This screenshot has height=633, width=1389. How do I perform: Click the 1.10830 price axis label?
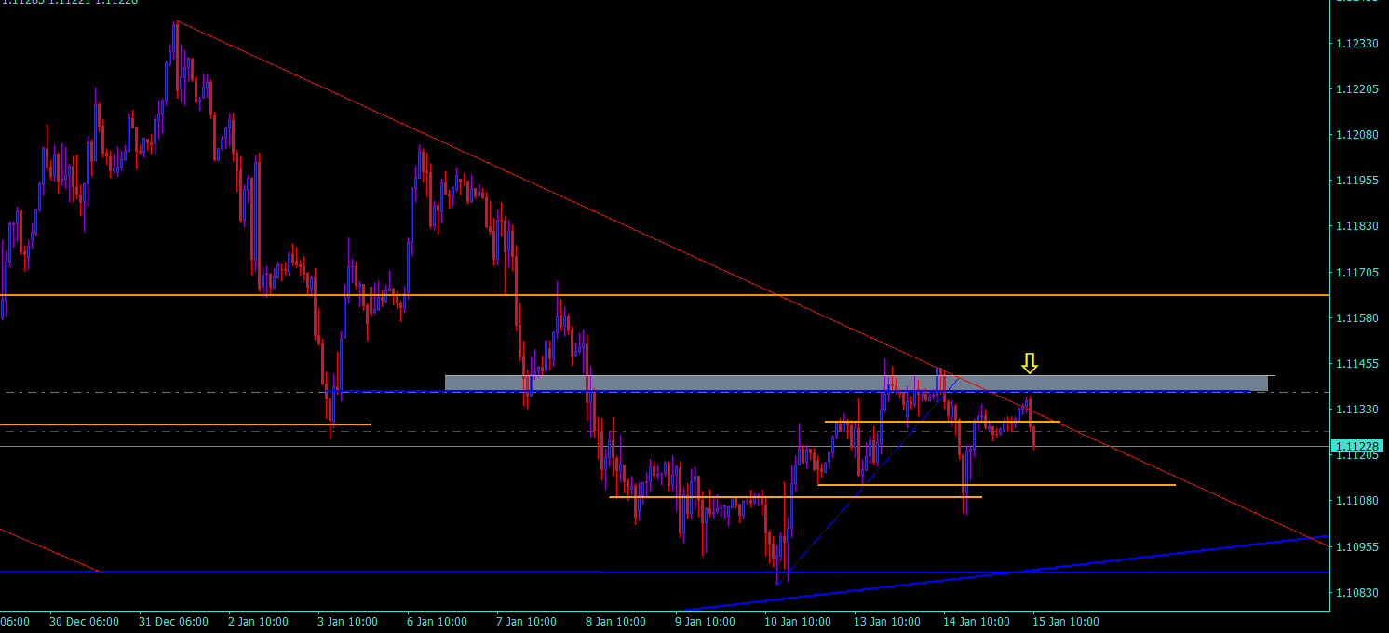[x=1358, y=593]
